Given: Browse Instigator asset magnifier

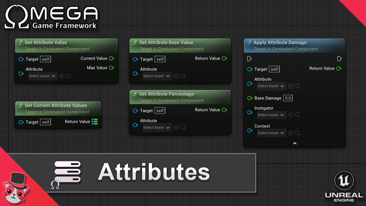Looking at the screenshot, I should pyautogui.click(x=298, y=115).
